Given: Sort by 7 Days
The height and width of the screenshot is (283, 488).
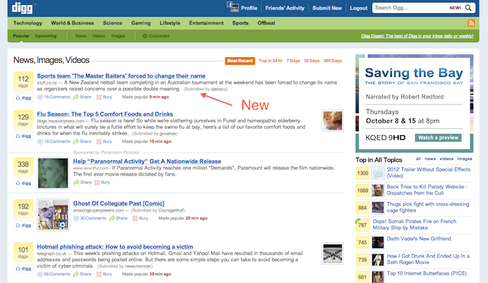Looking at the screenshot, I should pyautogui.click(x=293, y=61).
